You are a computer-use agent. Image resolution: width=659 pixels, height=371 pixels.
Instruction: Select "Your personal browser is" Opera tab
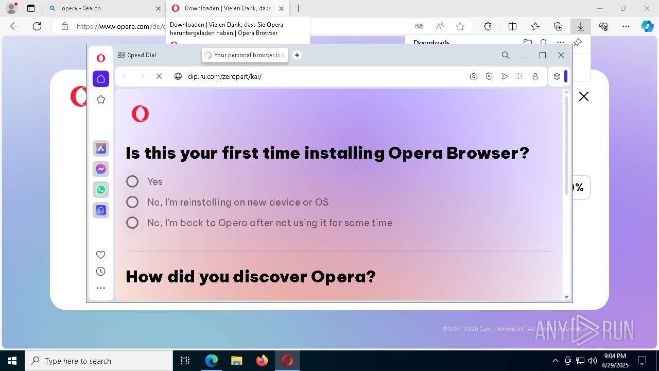pos(245,55)
